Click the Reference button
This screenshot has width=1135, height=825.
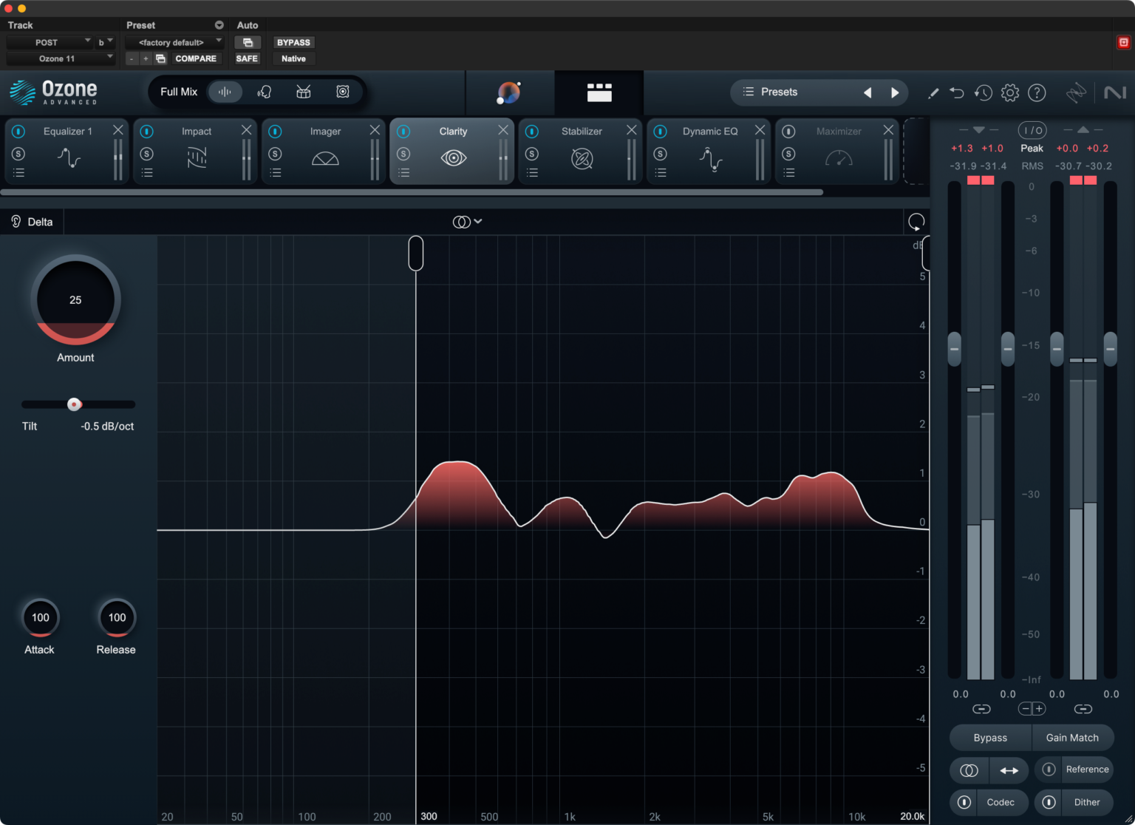[1086, 770]
